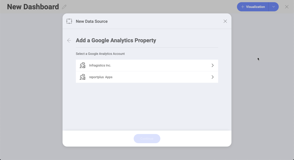Click the 'Select a Google Analytics Account' label
The image size is (294, 160).
pos(100,54)
